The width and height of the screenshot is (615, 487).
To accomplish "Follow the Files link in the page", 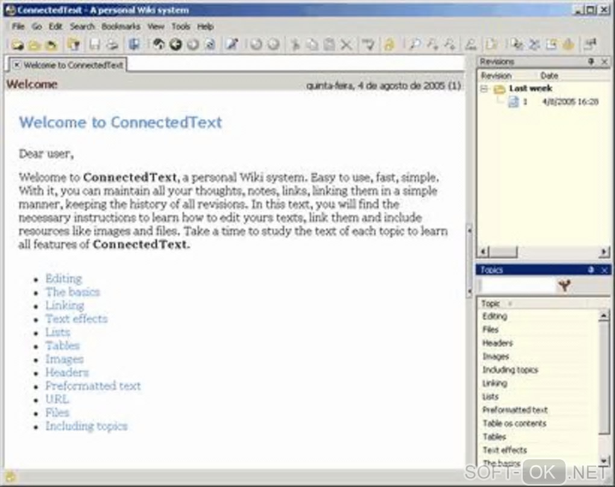I will point(57,412).
